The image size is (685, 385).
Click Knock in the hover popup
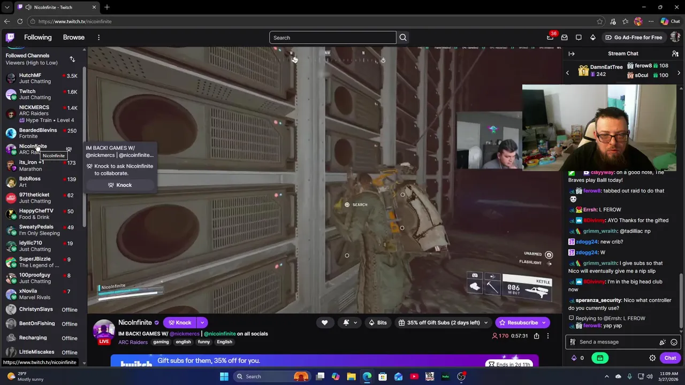[x=120, y=185]
